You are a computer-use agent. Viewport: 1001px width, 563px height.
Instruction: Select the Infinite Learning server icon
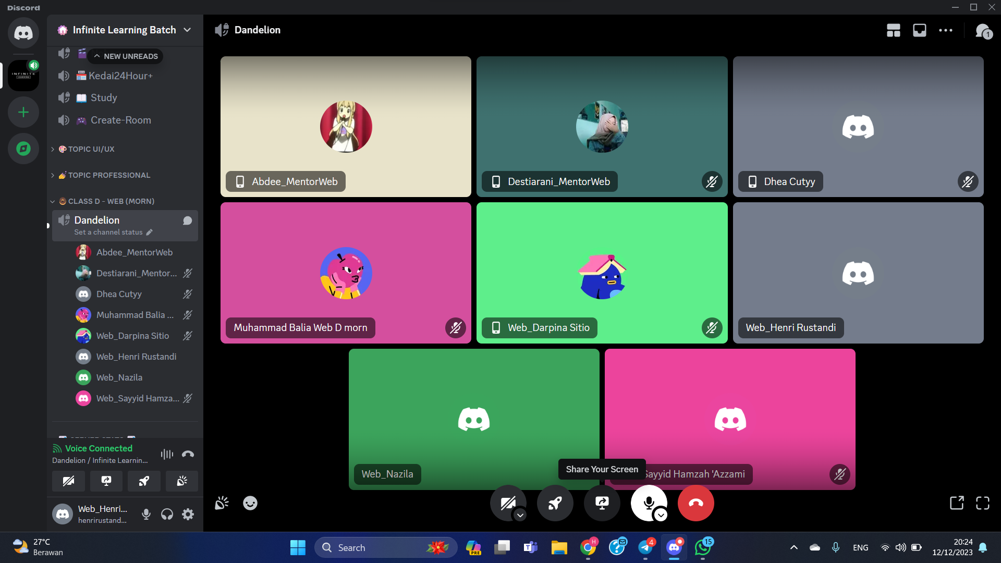[x=23, y=76]
